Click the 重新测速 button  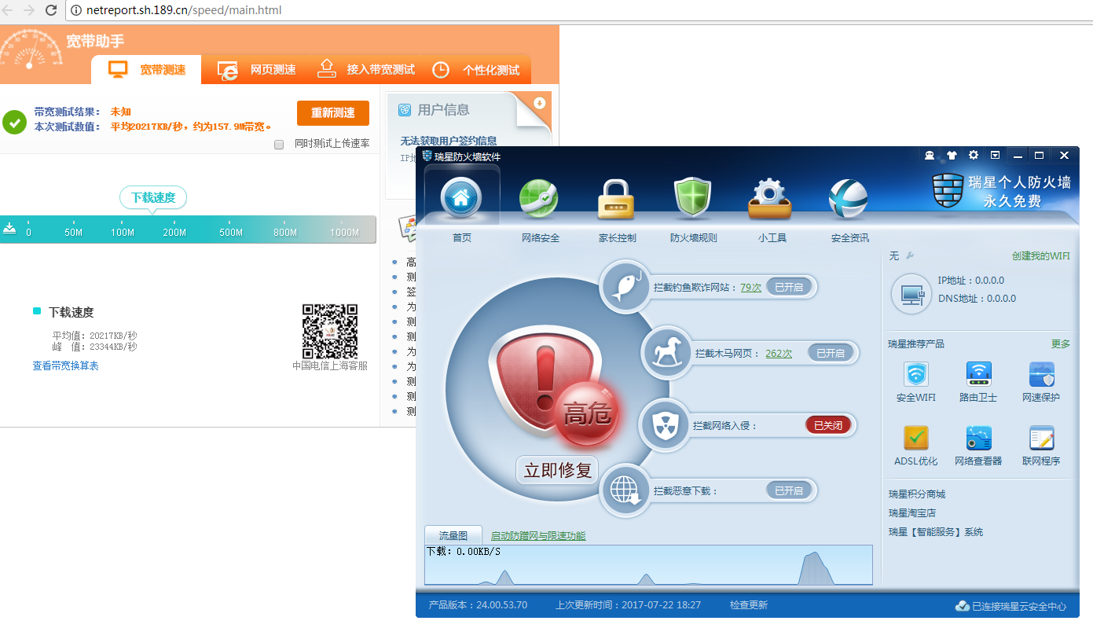(333, 112)
